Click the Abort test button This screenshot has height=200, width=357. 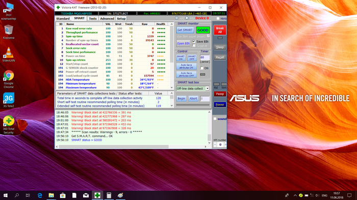193,98
